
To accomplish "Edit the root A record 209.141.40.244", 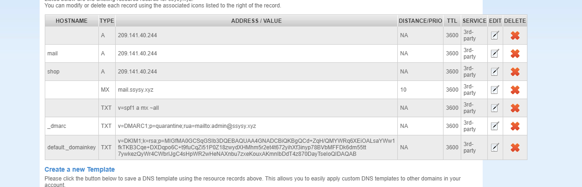I will click(495, 35).
